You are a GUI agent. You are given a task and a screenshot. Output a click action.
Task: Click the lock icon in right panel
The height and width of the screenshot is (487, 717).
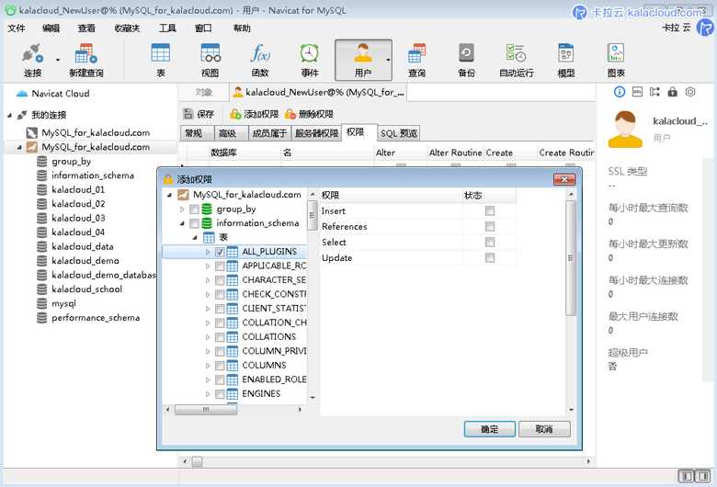click(x=672, y=92)
